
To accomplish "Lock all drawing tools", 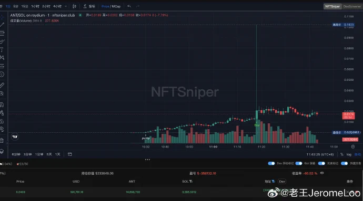I will coord(2,121).
